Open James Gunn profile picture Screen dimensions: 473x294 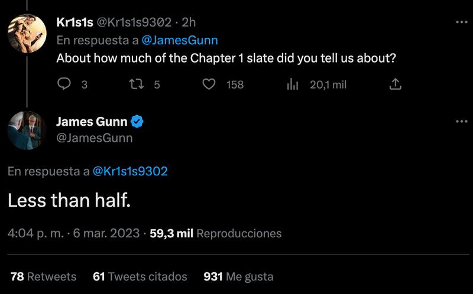click(x=27, y=130)
